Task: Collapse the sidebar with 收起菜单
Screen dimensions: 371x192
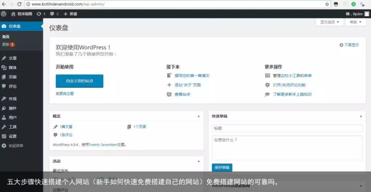Action: click(x=13, y=146)
